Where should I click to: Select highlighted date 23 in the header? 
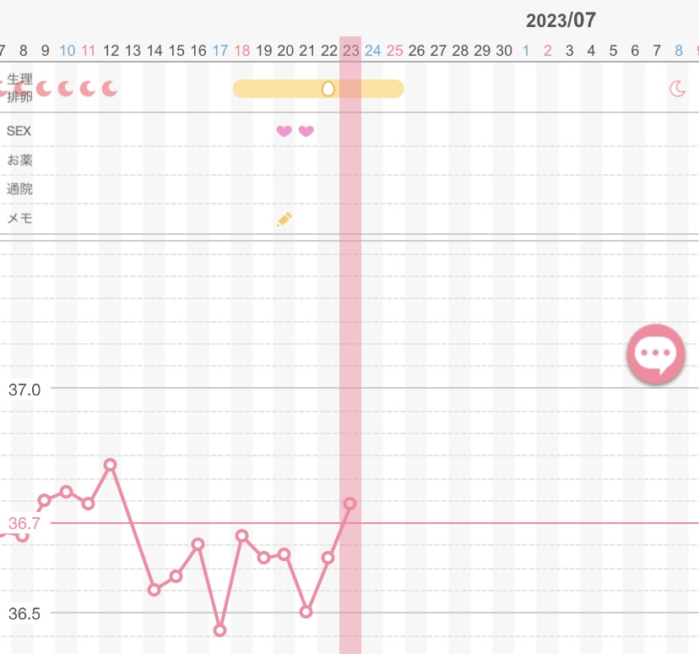[351, 51]
